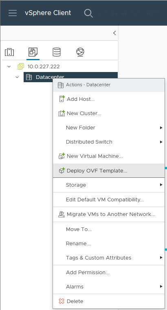Click the search magnifier icon

click(88, 13)
